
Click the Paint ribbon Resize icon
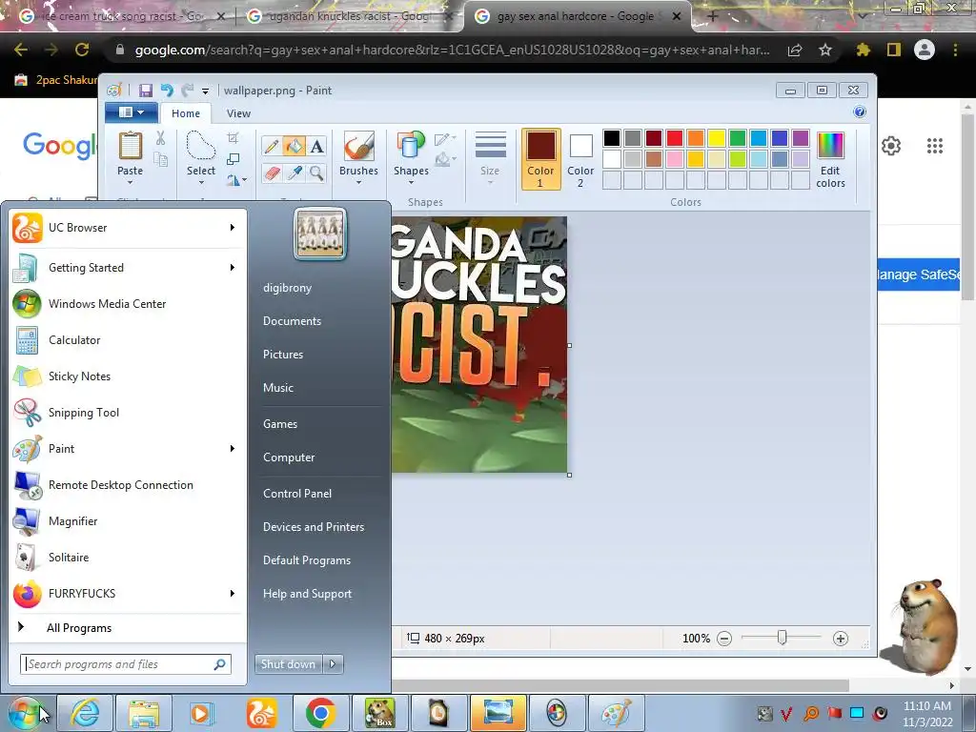[x=234, y=159]
